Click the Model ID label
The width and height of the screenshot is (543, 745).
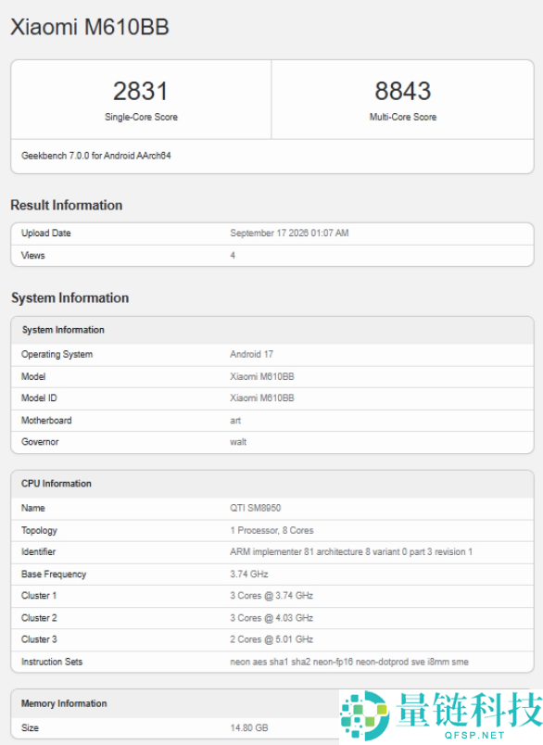[39, 398]
